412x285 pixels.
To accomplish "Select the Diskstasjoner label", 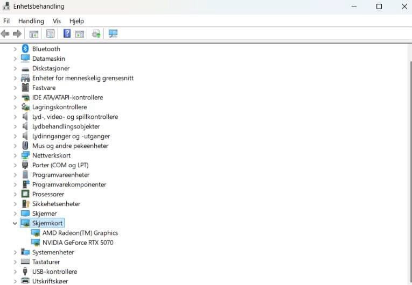I will pyautogui.click(x=51, y=68).
